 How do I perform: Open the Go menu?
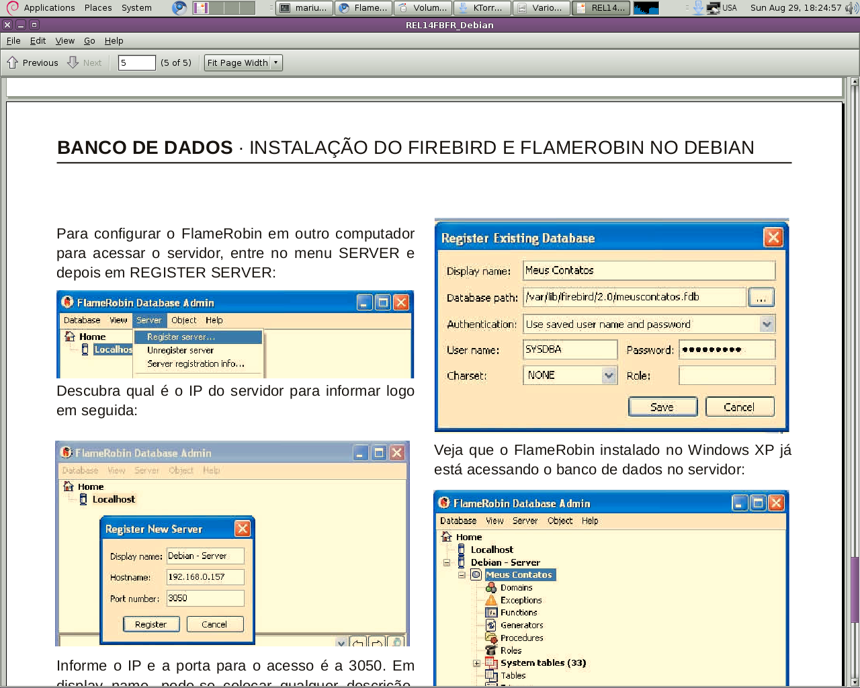tap(89, 40)
